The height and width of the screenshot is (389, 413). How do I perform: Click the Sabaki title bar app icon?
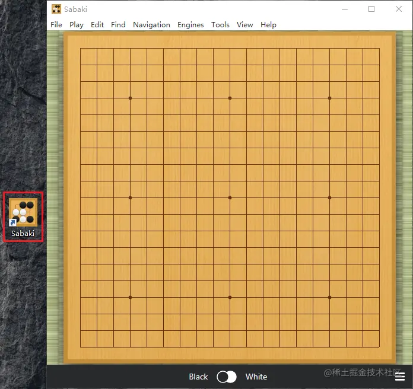(56, 9)
